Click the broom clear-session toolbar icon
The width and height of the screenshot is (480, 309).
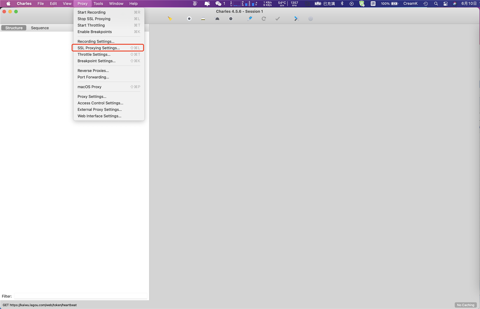170,19
